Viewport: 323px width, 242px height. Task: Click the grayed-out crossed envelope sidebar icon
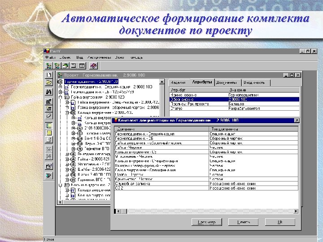click(48, 149)
